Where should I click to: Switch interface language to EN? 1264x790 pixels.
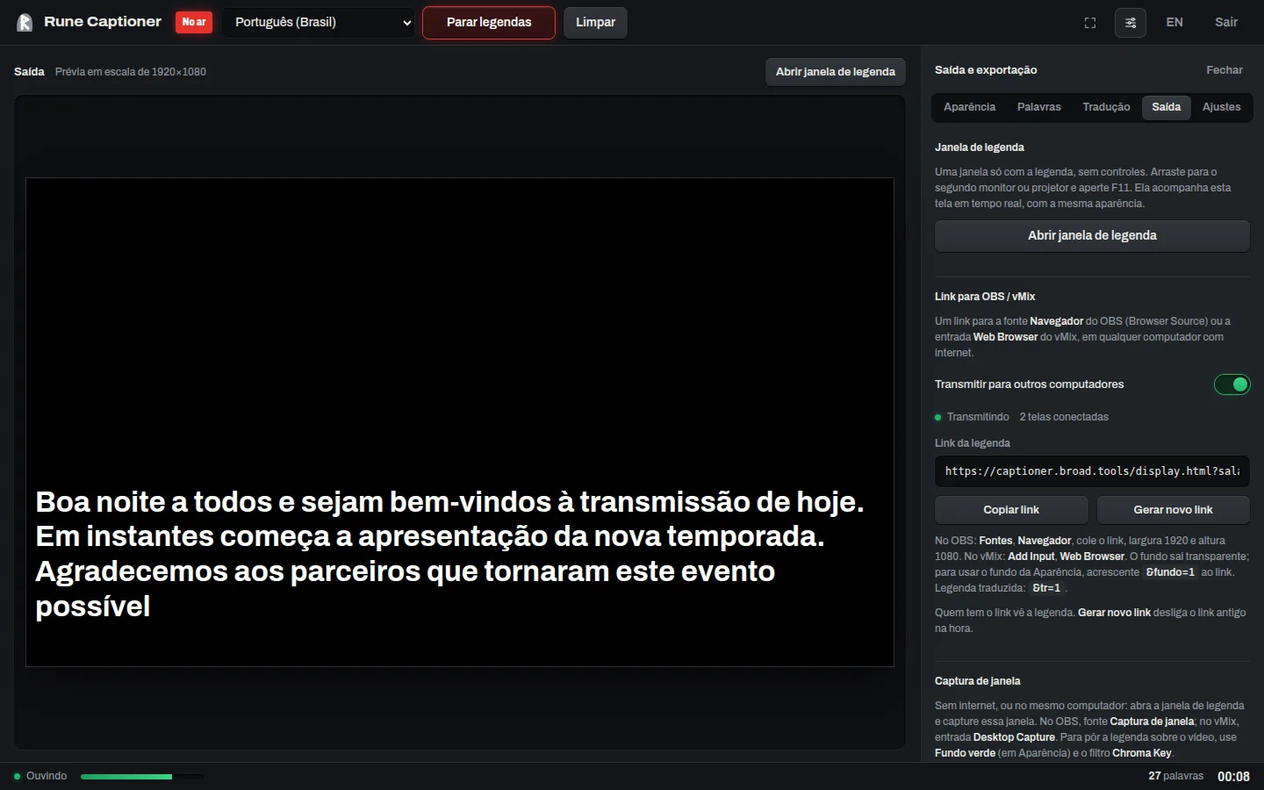pos(1174,23)
